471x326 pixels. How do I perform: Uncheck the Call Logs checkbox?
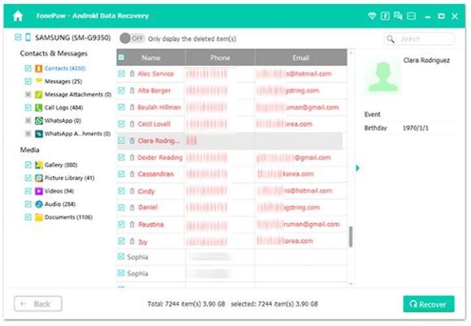28,107
